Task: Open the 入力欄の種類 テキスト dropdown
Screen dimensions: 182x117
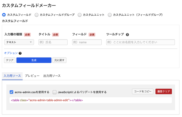Action: click(19, 42)
